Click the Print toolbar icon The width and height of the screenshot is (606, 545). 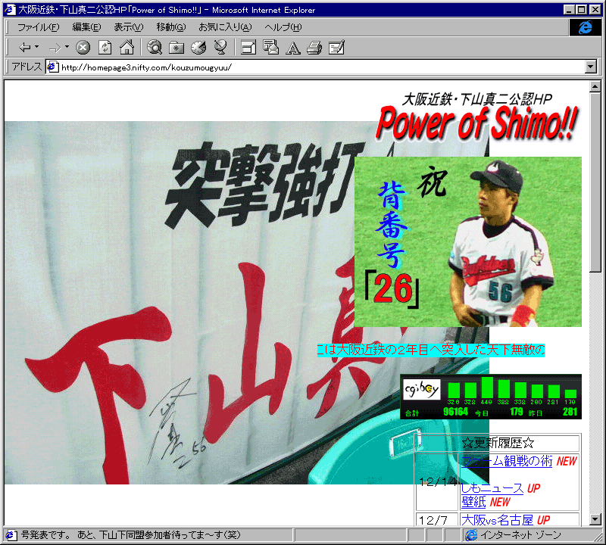tap(314, 48)
